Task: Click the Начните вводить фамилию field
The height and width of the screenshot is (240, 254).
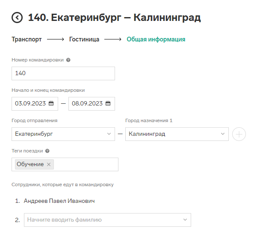Action: coord(108,220)
